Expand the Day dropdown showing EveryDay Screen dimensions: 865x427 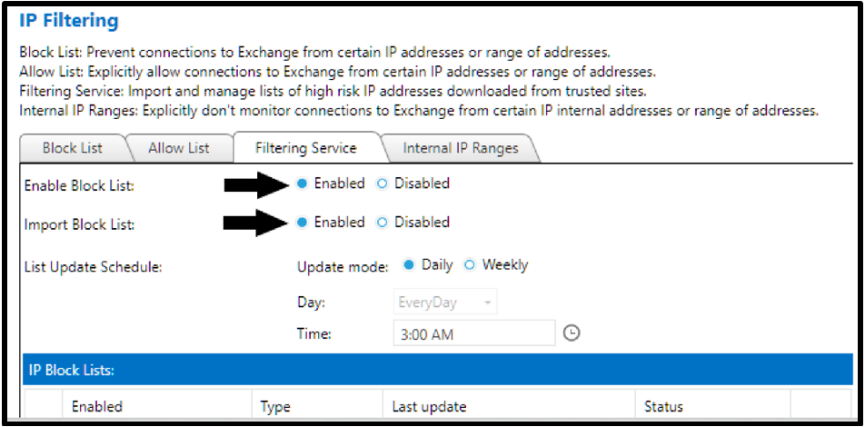[x=445, y=303]
